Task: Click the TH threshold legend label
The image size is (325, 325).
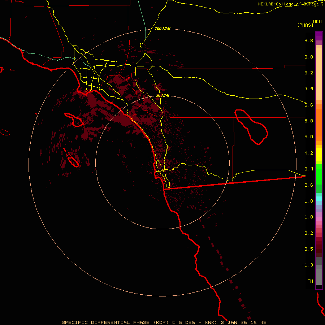Action: point(310,281)
